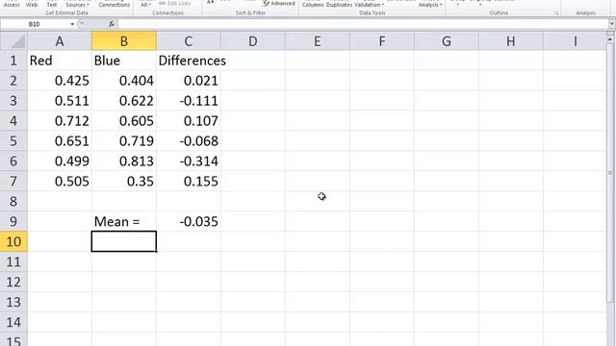The width and height of the screenshot is (616, 346).
Task: Select column F header
Action: (x=381, y=40)
